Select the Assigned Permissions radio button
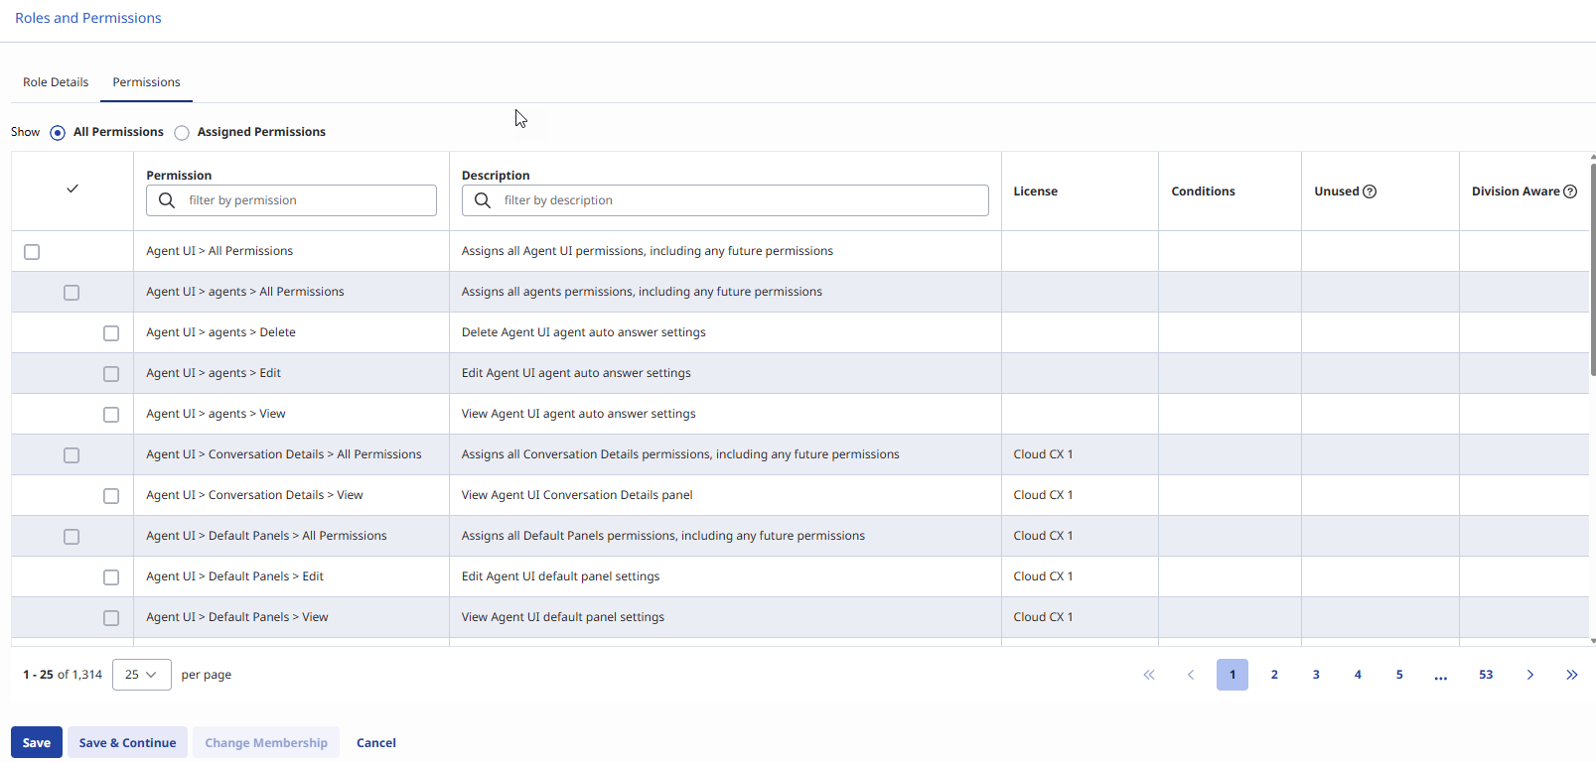The width and height of the screenshot is (1596, 762). point(182,133)
